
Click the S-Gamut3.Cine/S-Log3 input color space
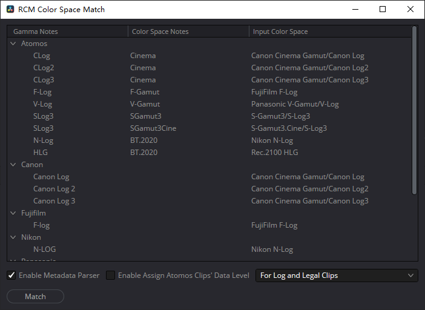(x=289, y=128)
